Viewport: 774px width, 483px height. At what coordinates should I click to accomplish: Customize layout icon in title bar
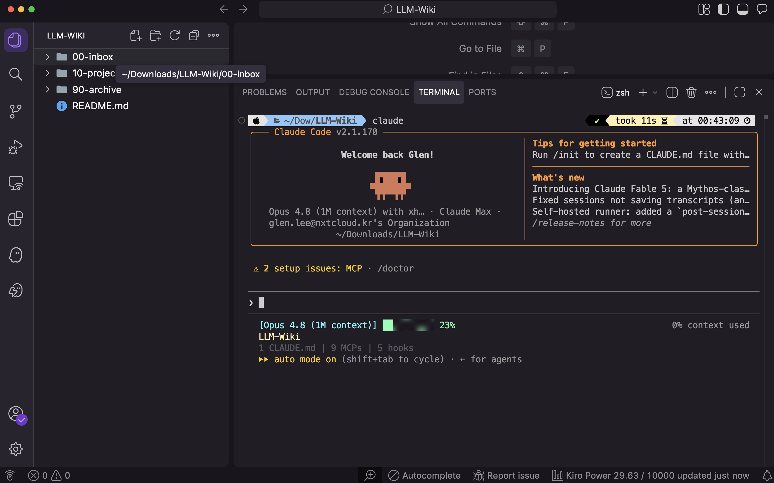point(704,9)
